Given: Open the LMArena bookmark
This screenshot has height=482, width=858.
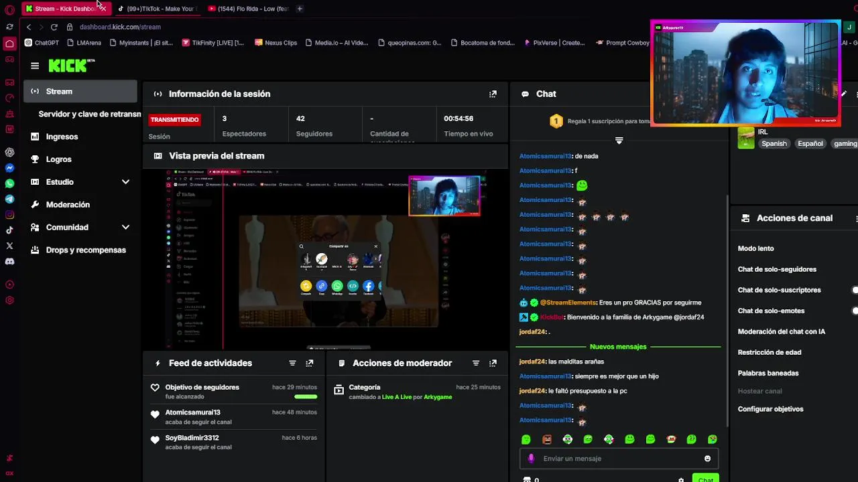Looking at the screenshot, I should [x=84, y=43].
